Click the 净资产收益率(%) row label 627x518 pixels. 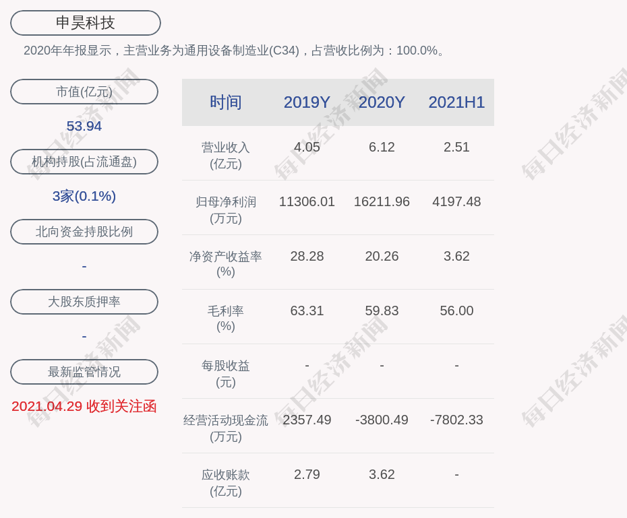click(226, 264)
